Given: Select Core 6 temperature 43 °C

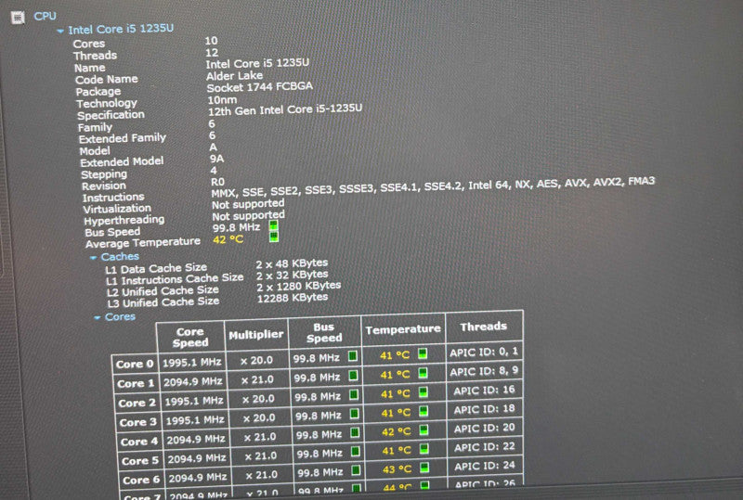Looking at the screenshot, I should click(398, 469).
